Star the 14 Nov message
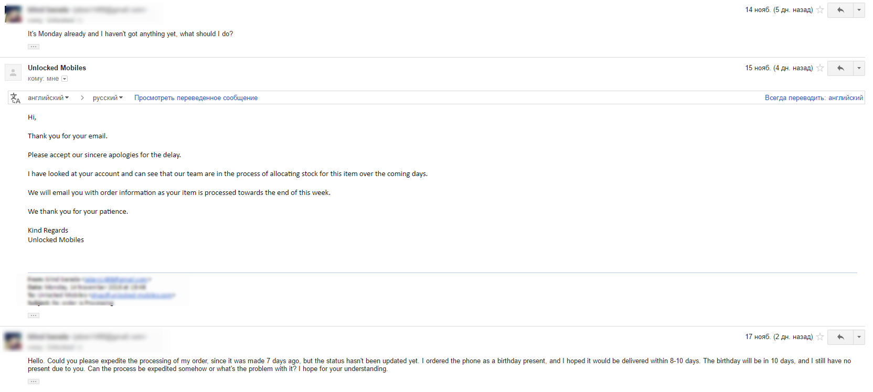Screen dimensions: 873x392 [x=820, y=10]
